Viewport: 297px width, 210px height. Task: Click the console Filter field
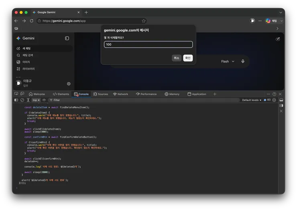coord(144,100)
